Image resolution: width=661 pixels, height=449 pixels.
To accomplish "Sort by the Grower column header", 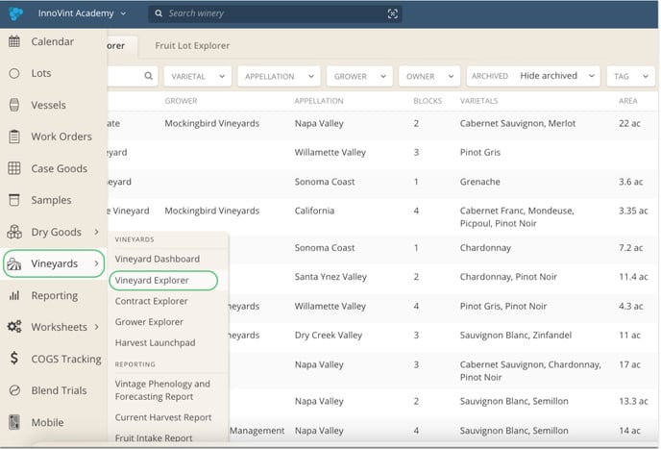I will [x=181, y=101].
